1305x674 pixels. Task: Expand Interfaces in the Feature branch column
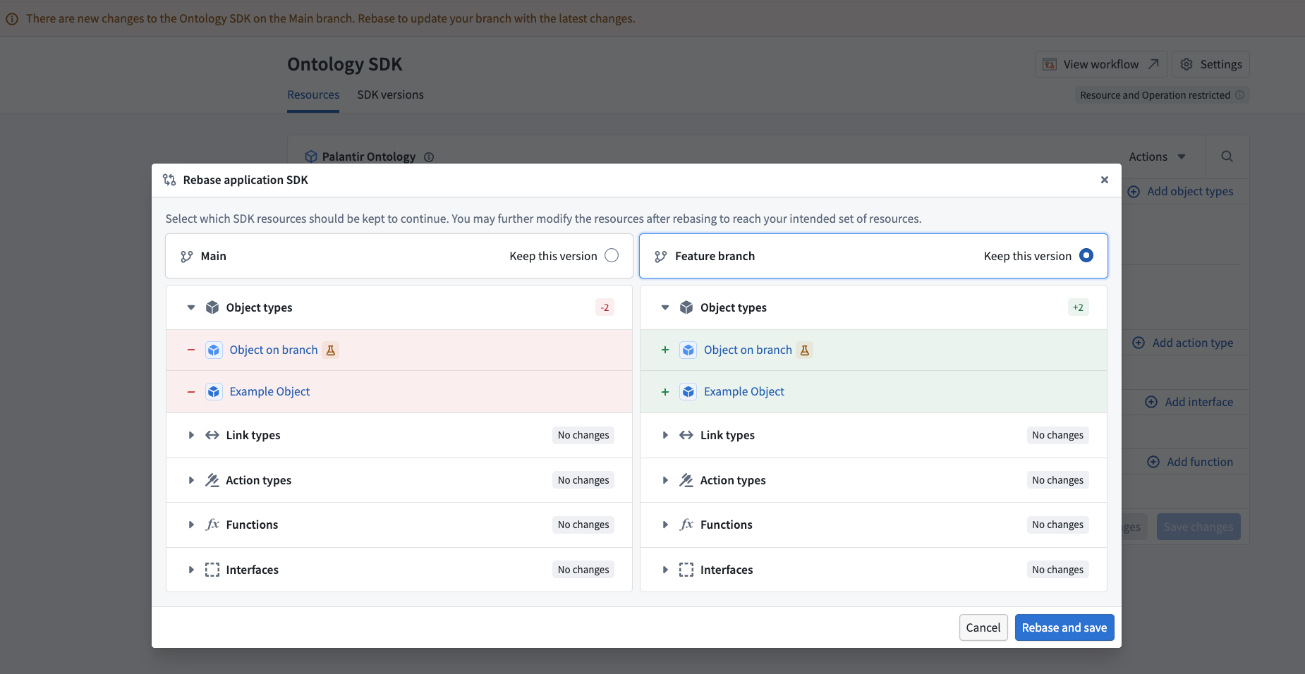click(x=665, y=570)
